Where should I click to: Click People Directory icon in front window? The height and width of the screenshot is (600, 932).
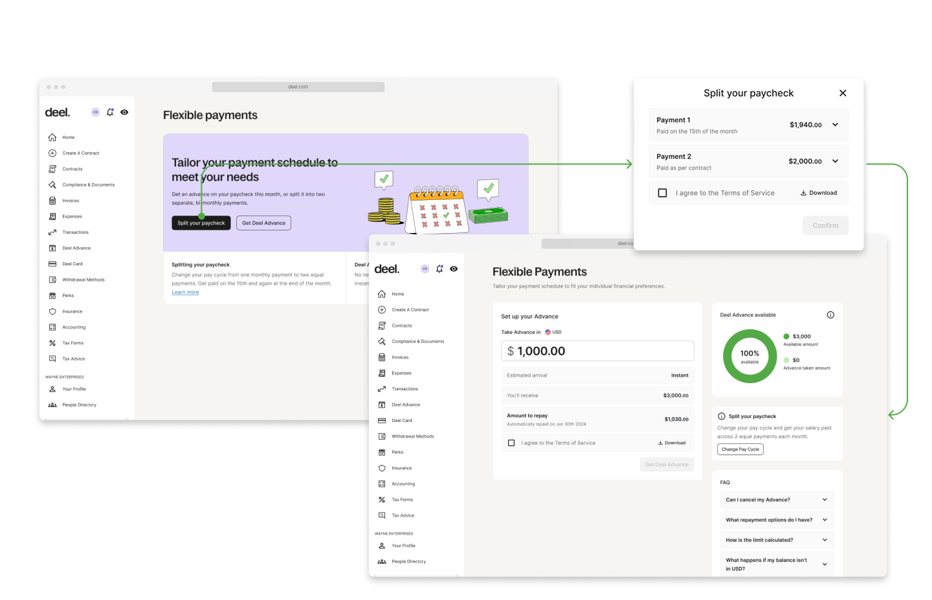(382, 562)
